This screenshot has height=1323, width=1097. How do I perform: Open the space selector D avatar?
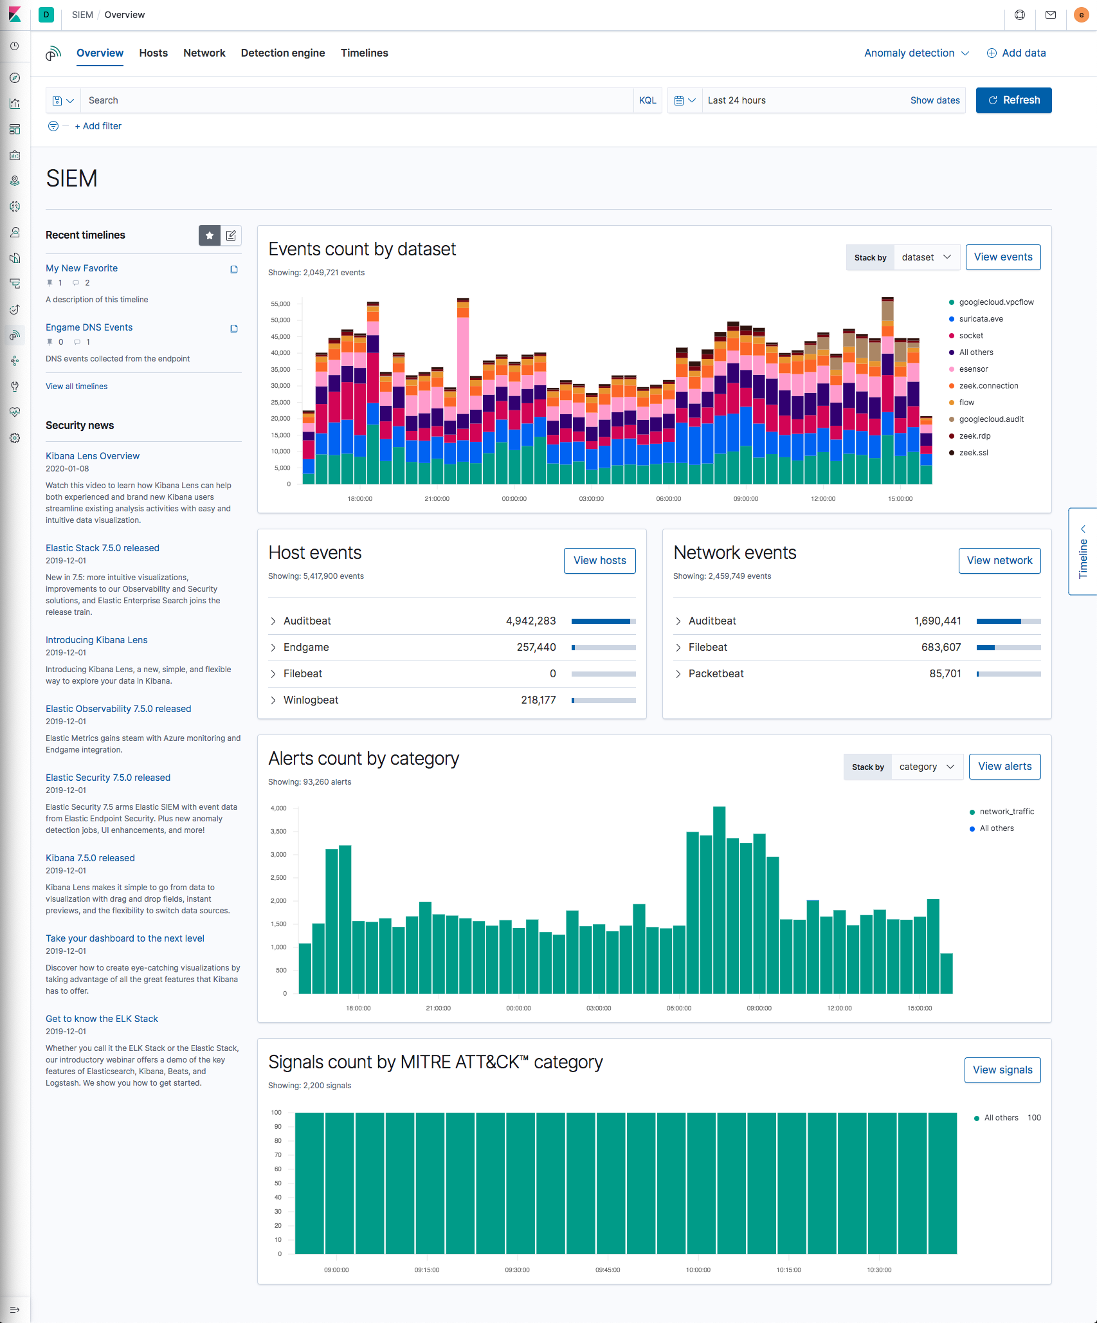click(46, 14)
